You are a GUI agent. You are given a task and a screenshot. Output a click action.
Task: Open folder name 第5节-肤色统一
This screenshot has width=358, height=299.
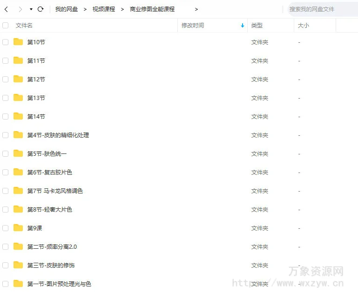click(47, 154)
